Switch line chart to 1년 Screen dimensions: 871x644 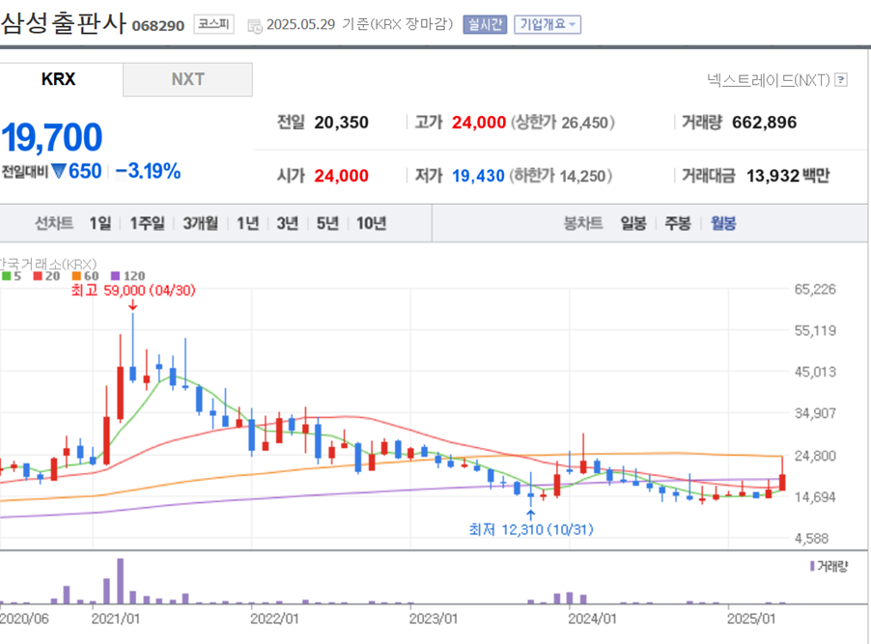tap(248, 223)
